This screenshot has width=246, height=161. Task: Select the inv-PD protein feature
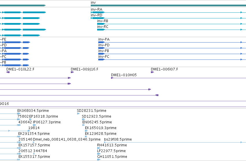click(x=172, y=48)
